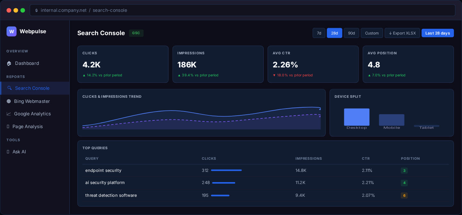Click the position 4 badge
The height and width of the screenshot is (215, 462).
[x=404, y=183]
